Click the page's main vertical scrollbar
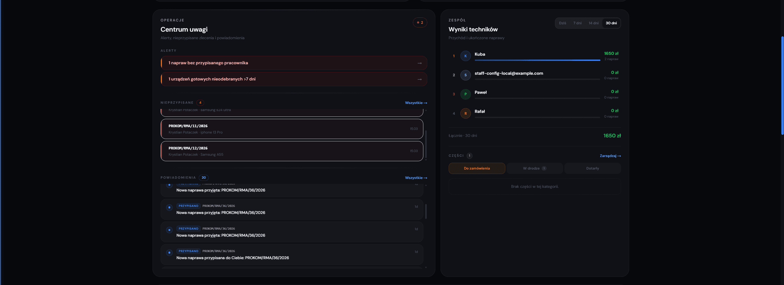The height and width of the screenshot is (285, 784). (x=782, y=85)
